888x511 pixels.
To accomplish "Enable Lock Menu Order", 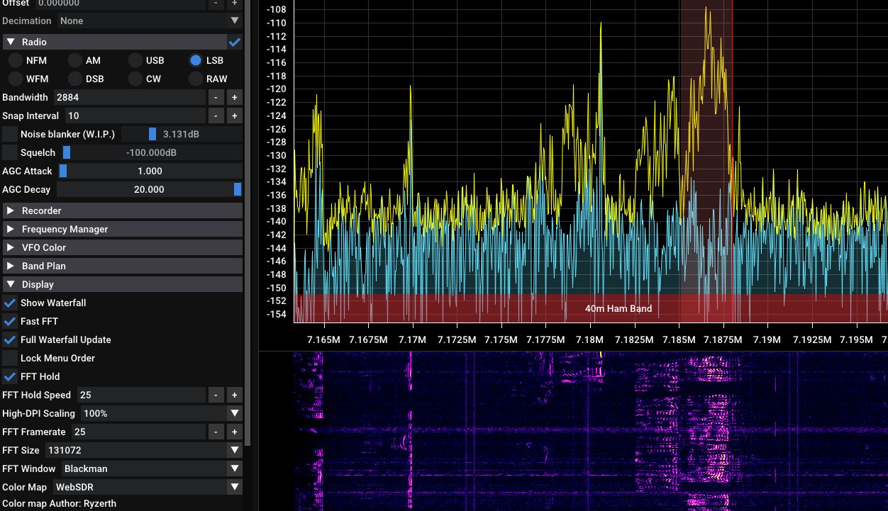I will 9,358.
